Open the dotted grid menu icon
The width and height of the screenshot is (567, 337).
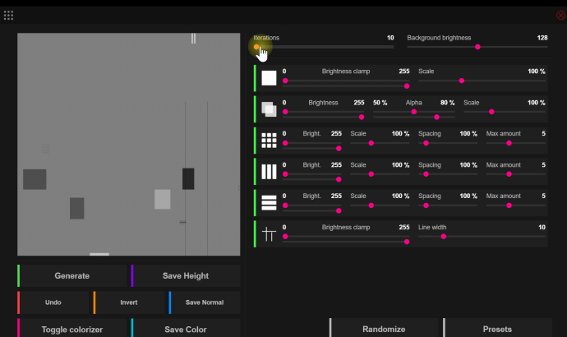point(9,15)
